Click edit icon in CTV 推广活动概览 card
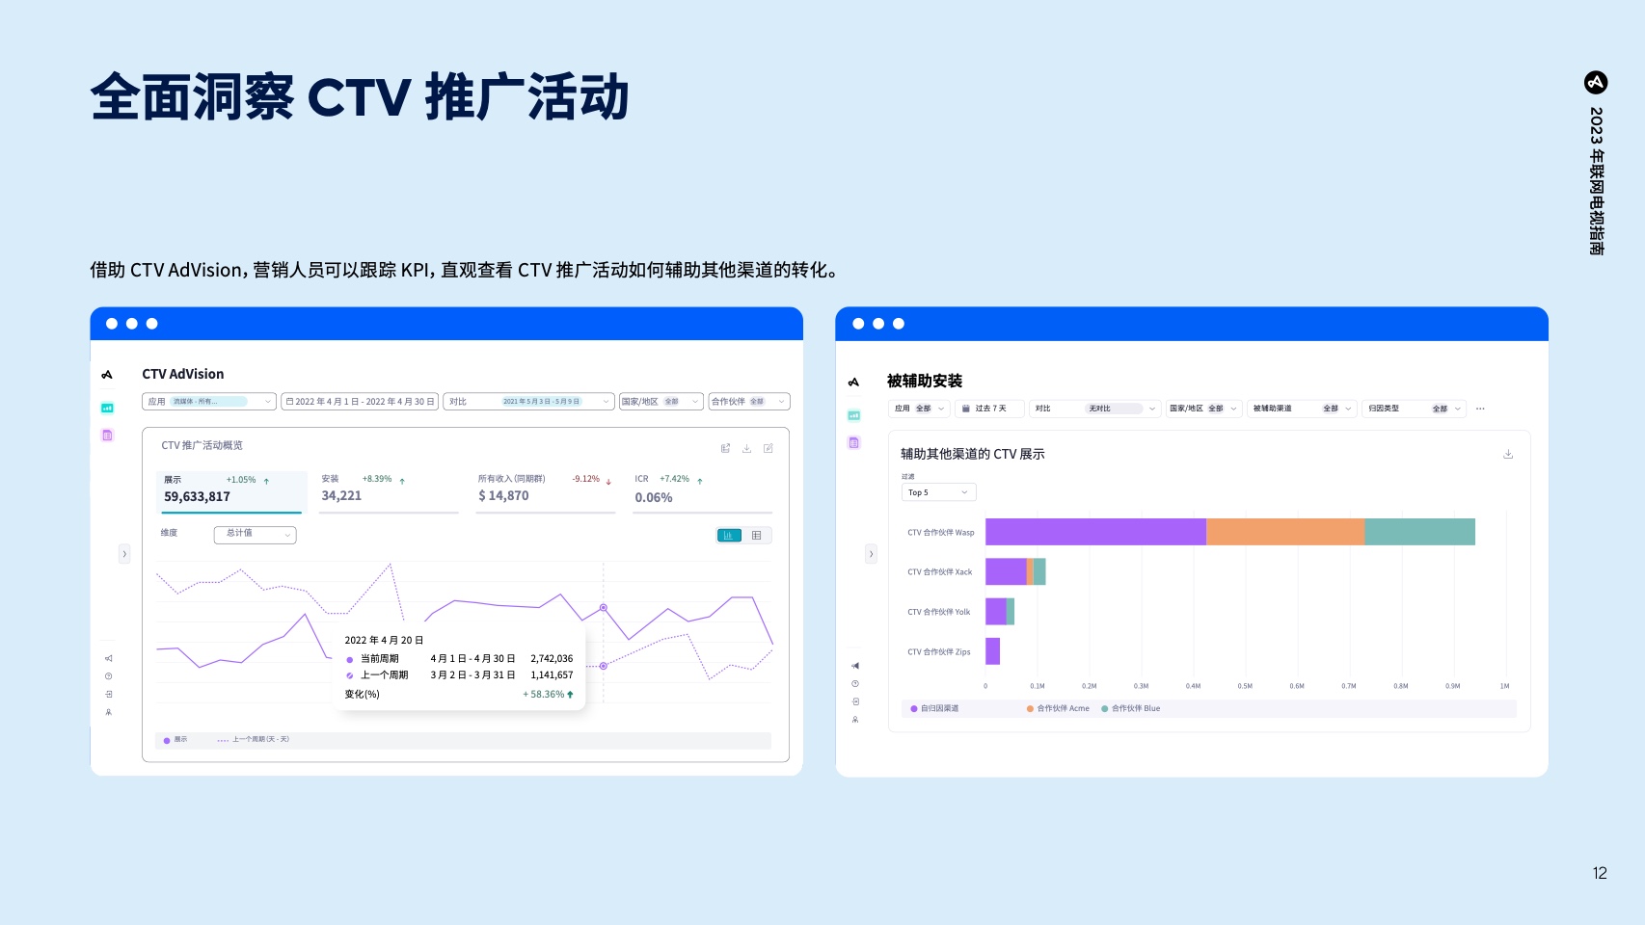The width and height of the screenshot is (1645, 925). pos(768,448)
